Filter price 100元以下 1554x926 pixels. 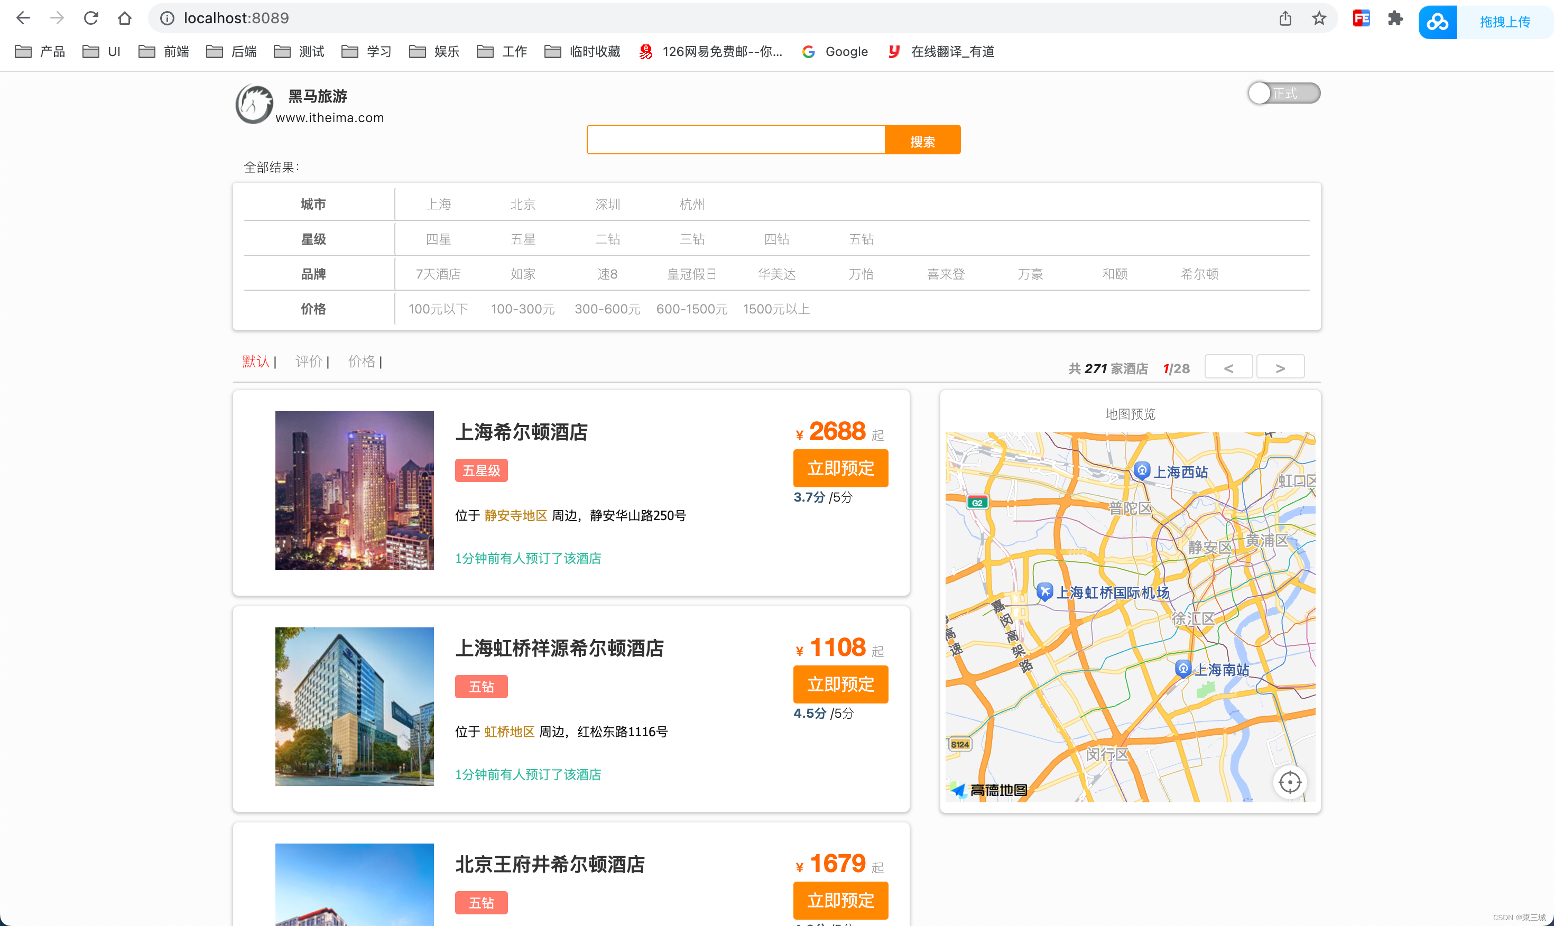pos(439,309)
